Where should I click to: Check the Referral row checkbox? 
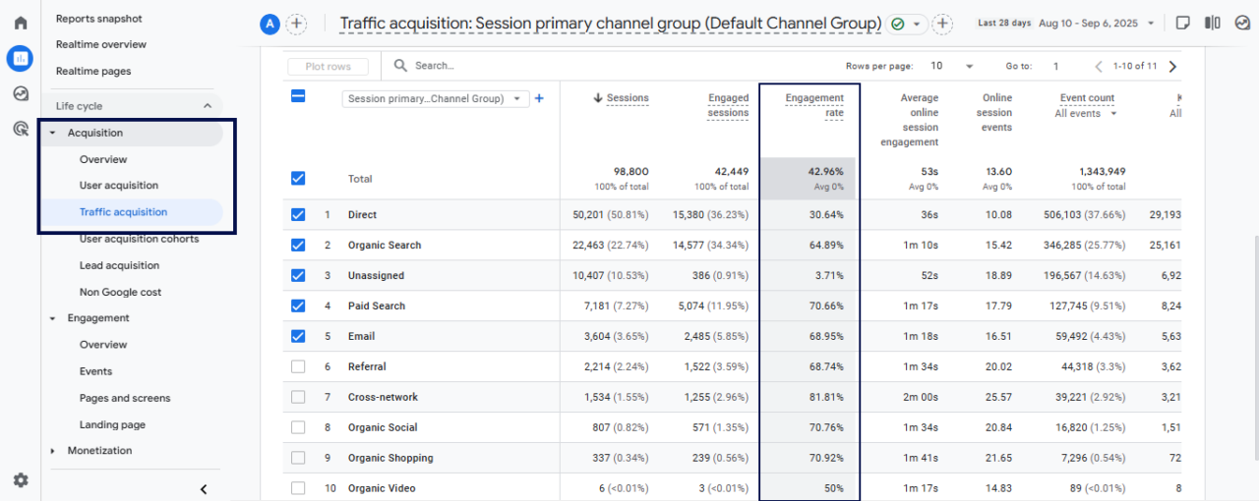click(x=298, y=366)
